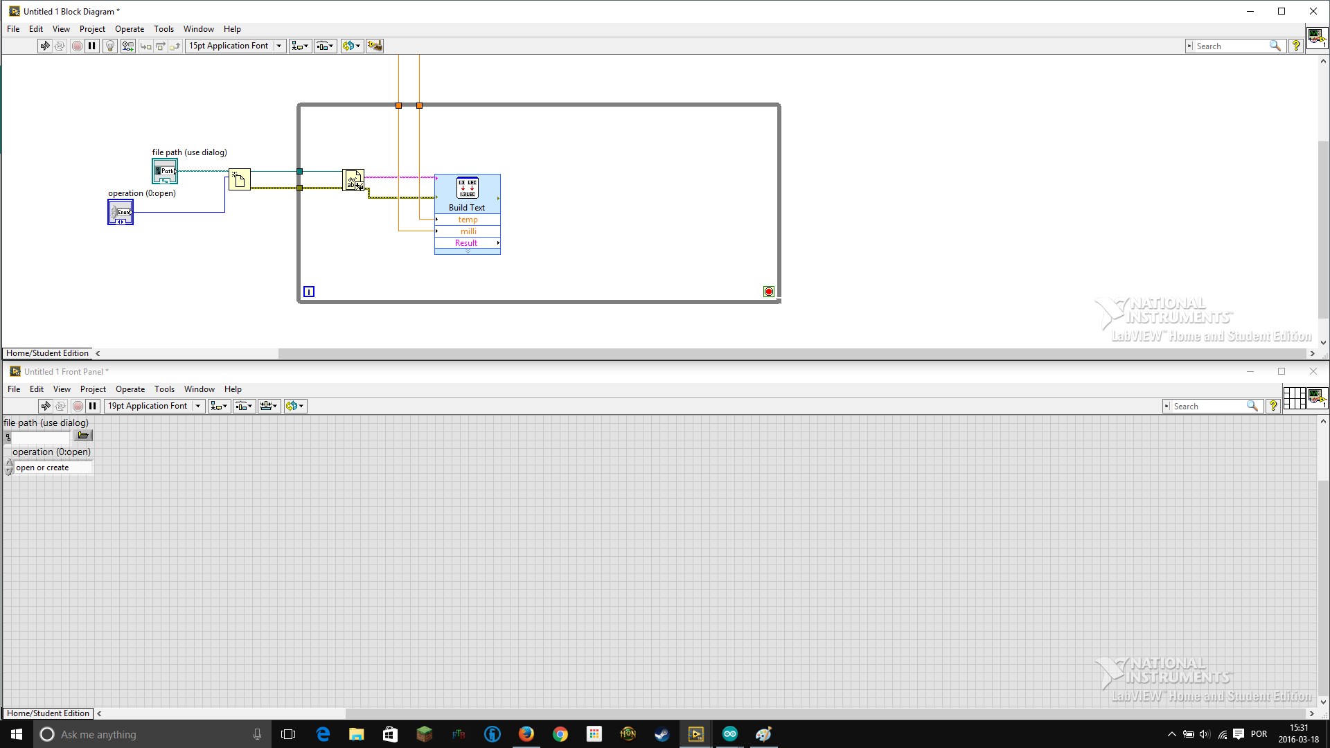Click the Run arrow (execute VI) icon

(x=44, y=46)
